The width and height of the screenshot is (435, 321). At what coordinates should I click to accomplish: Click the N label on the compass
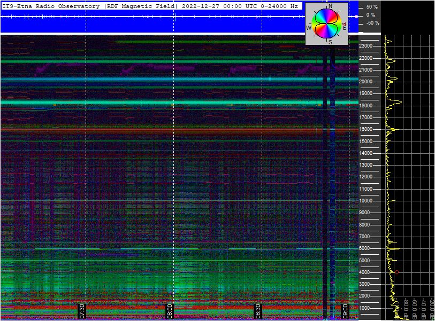click(330, 6)
